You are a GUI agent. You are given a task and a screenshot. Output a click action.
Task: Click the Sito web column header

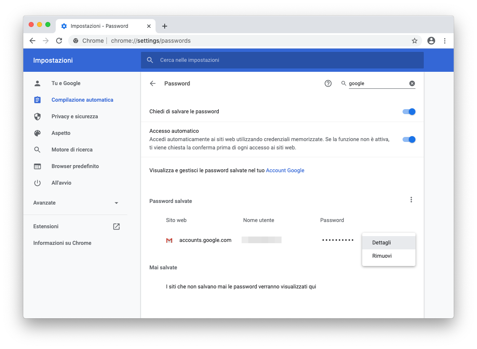coord(176,220)
